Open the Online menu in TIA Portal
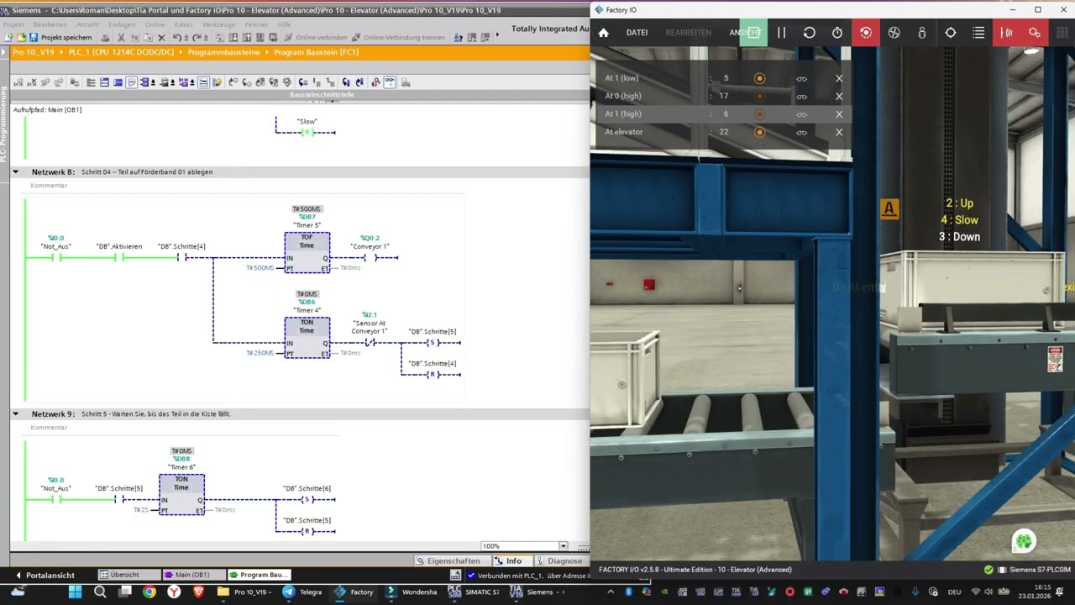Viewport: 1075px width, 605px height. pos(155,24)
